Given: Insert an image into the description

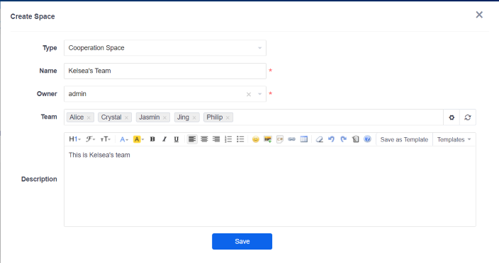Looking at the screenshot, I should [x=268, y=139].
